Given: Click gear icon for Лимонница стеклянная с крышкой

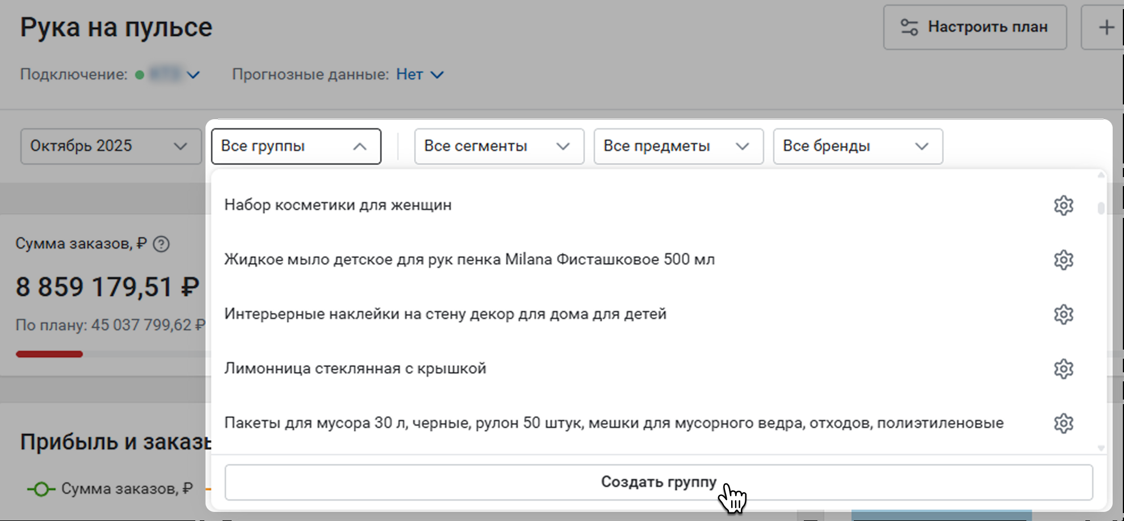Looking at the screenshot, I should 1063,369.
